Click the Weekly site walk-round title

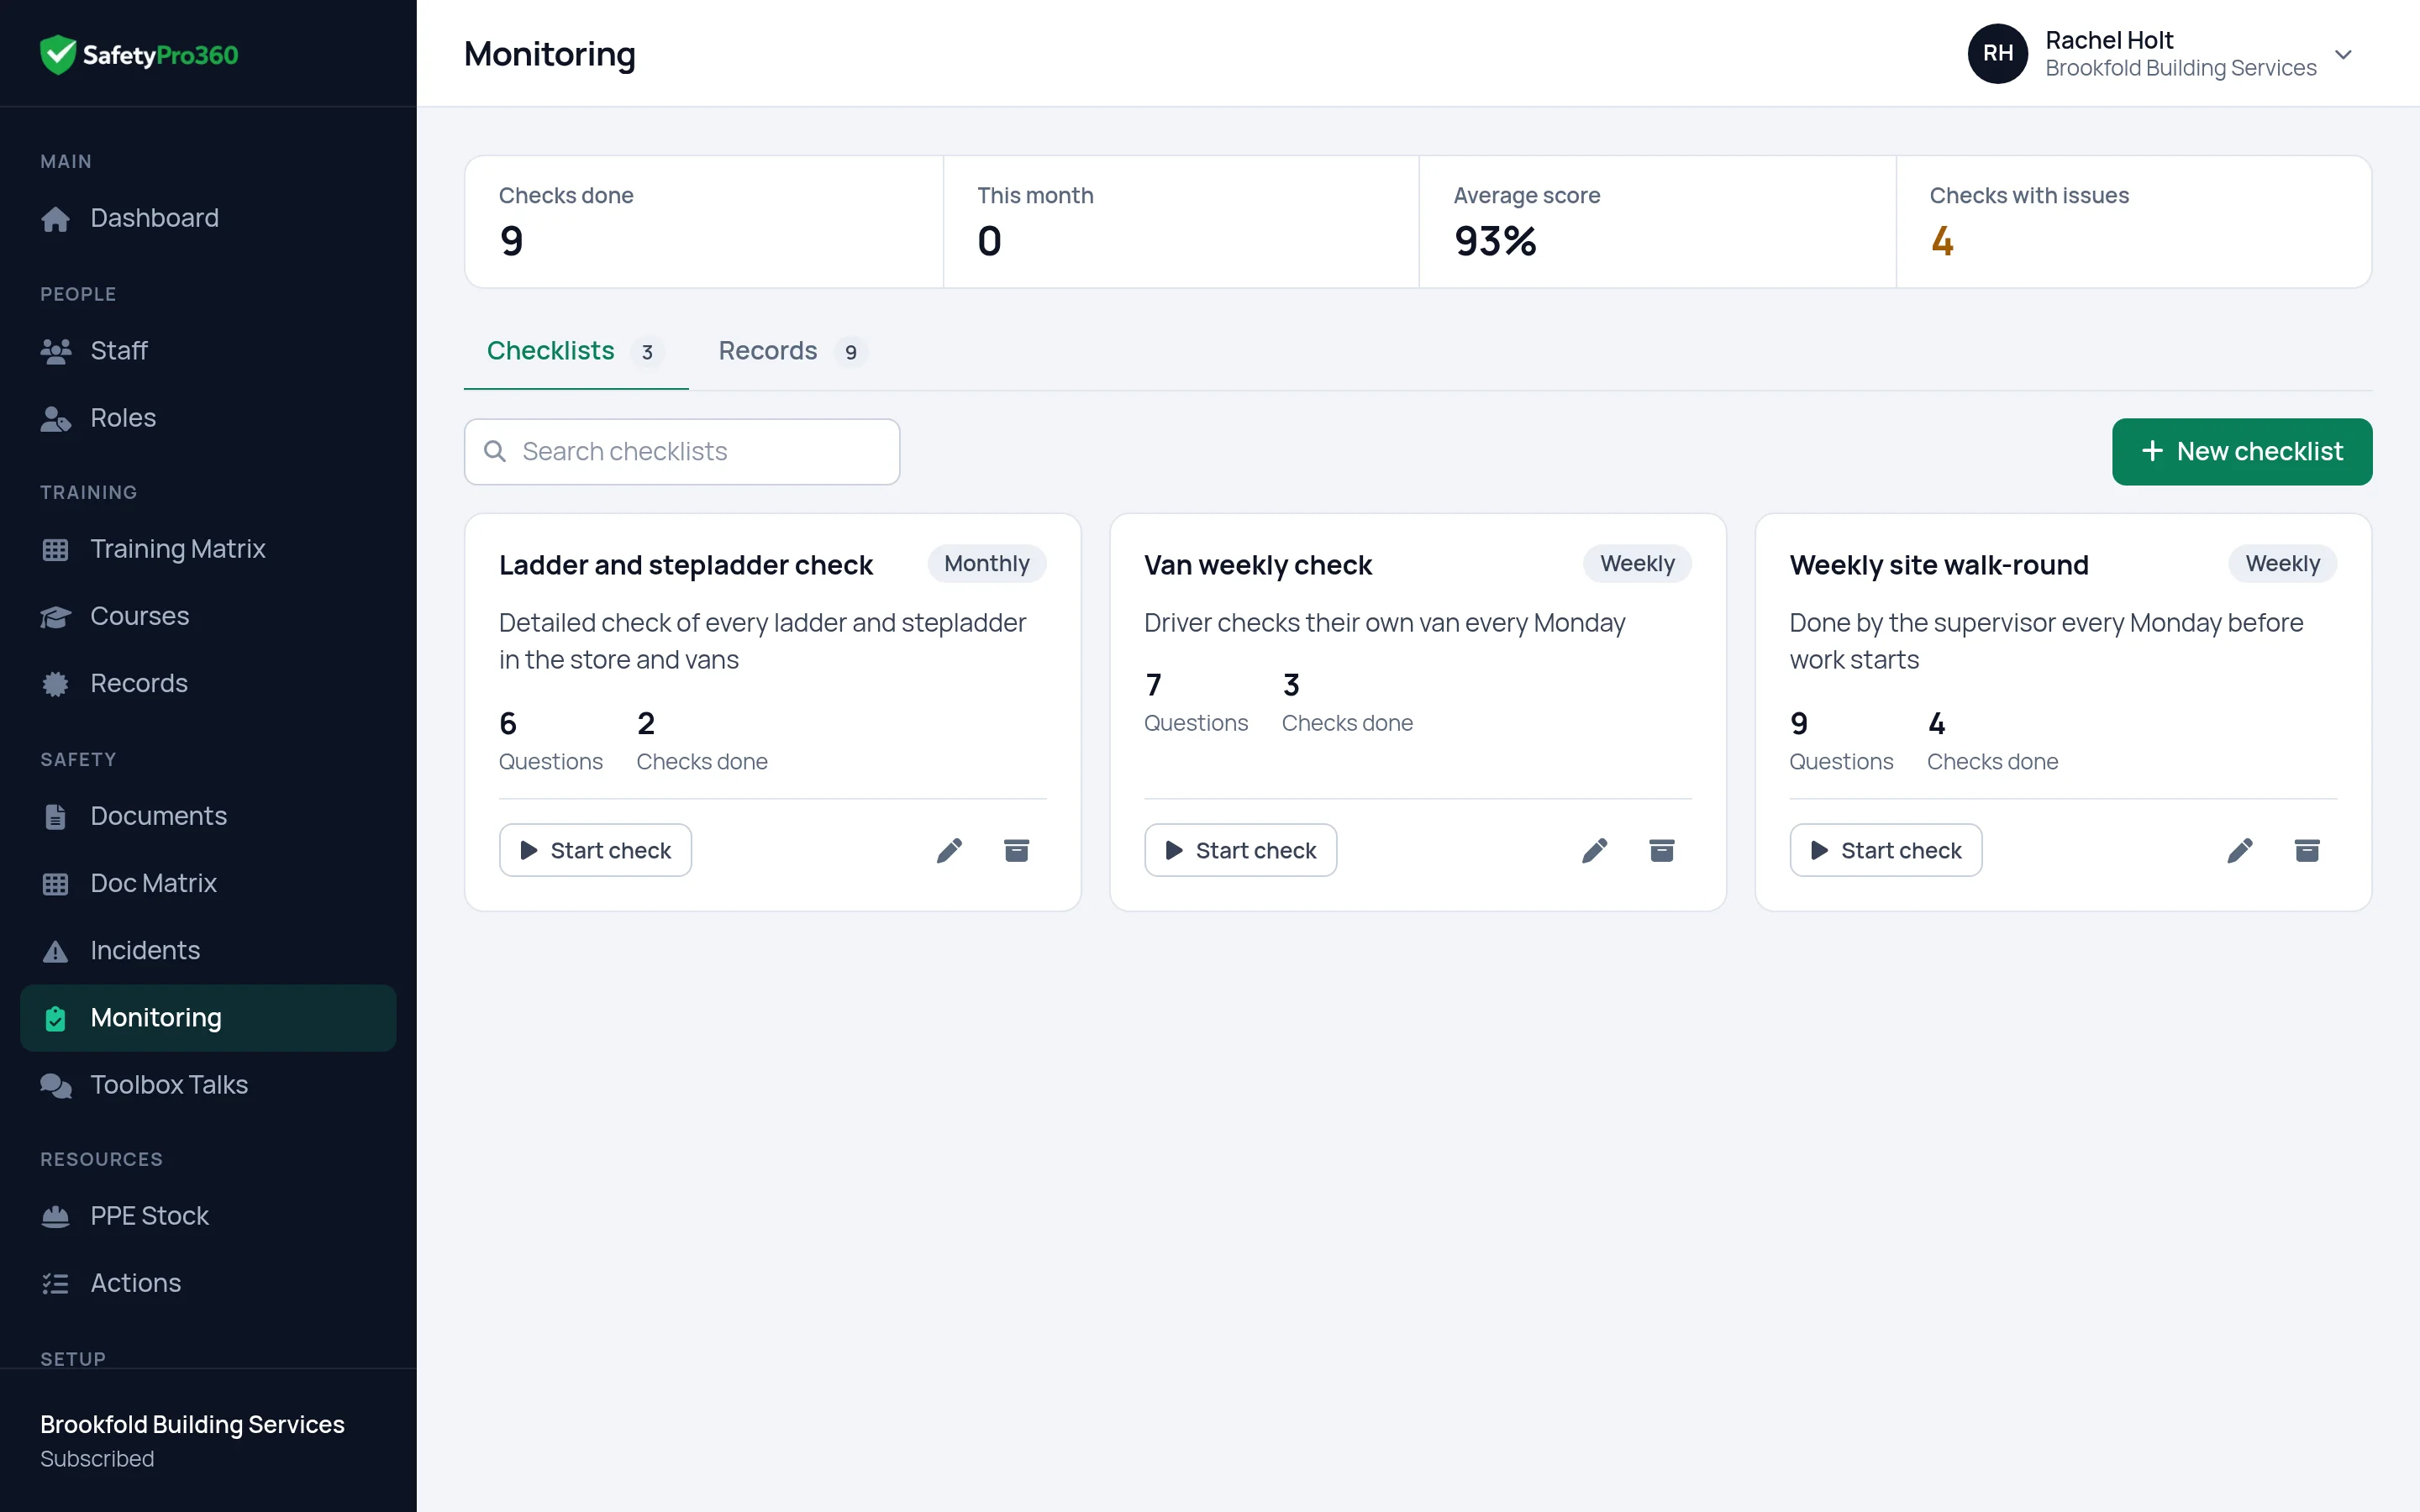[x=1938, y=566]
